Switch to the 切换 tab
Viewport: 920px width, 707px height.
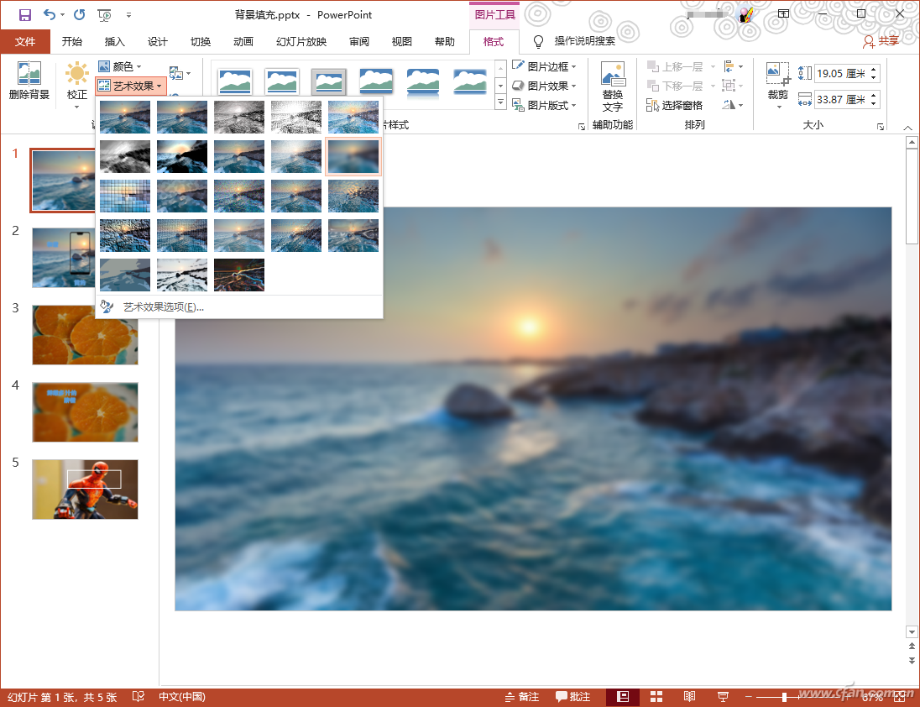200,42
